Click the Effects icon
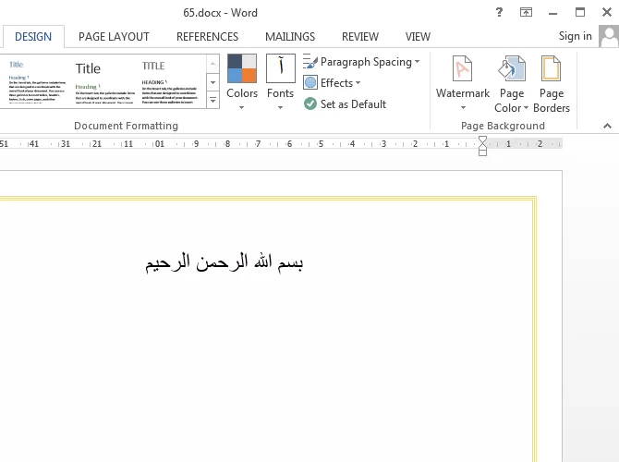Viewport: 619px width, 462px height. 311,83
